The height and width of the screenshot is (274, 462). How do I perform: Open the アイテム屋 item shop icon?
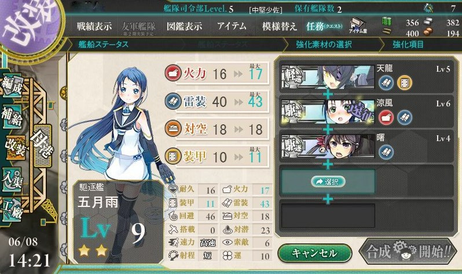click(x=358, y=26)
